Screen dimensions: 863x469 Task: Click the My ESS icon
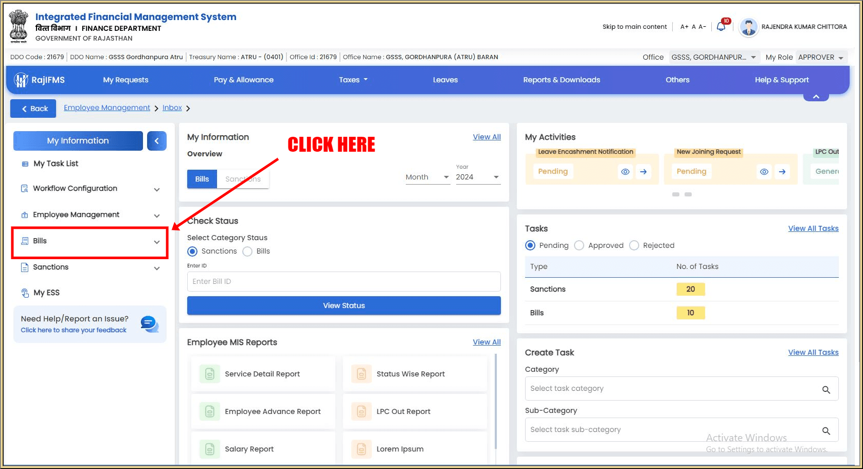[x=25, y=293]
